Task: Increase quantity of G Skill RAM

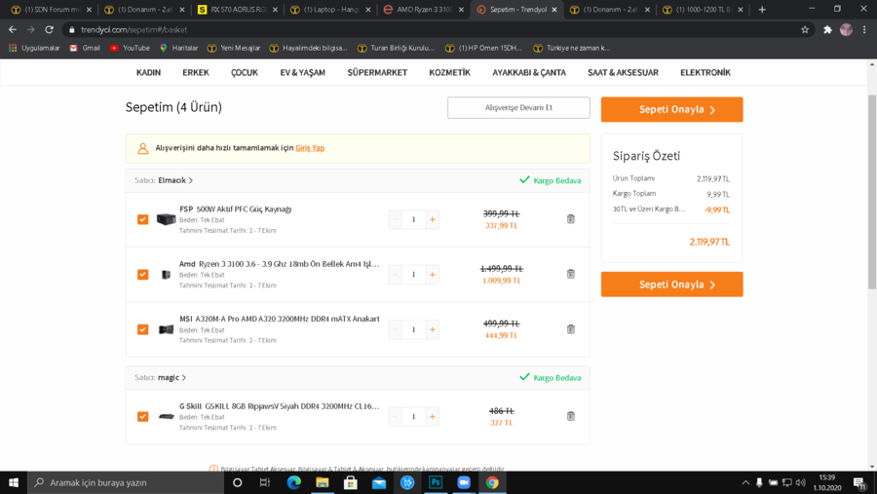Action: [x=433, y=416]
